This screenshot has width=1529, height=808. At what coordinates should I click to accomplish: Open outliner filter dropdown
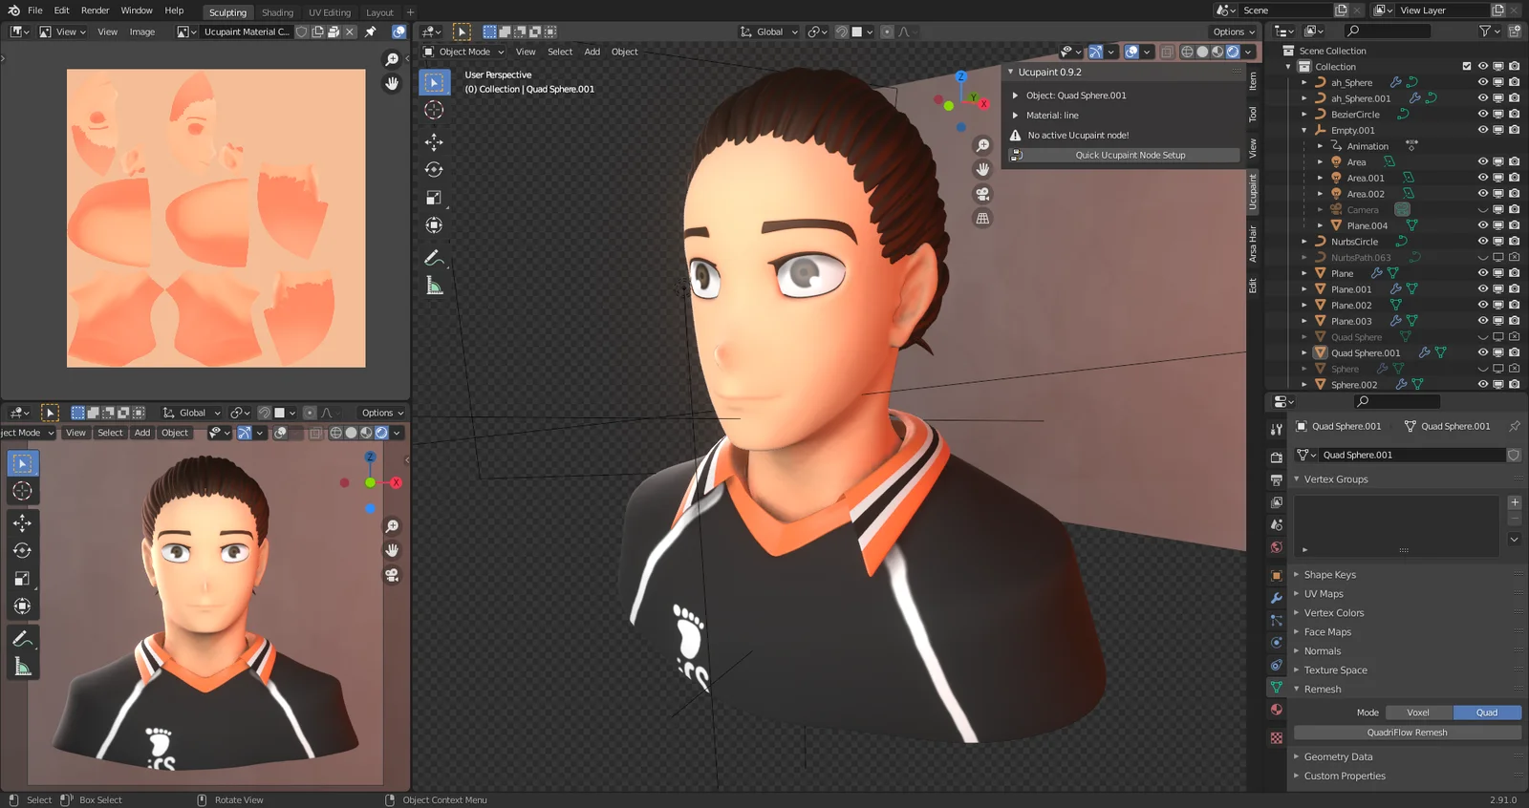(1488, 31)
